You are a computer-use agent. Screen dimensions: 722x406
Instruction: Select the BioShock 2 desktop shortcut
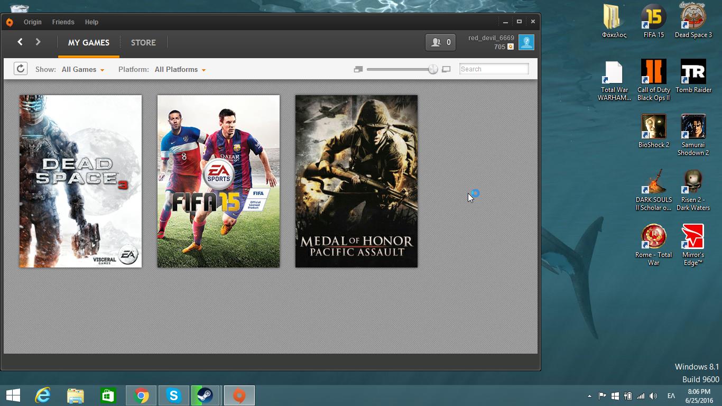[654, 131]
